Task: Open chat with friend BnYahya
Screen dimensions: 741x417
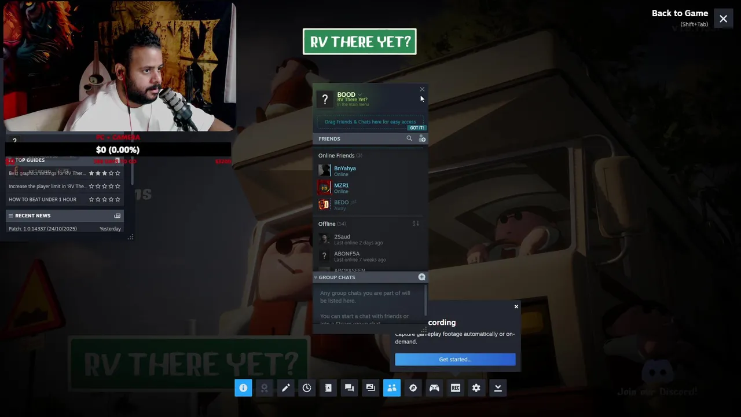Action: coord(370,171)
